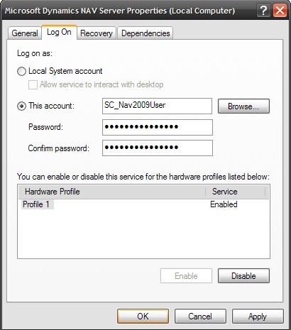Confirm changes with the OK button
This screenshot has height=330, width=291.
[143, 317]
